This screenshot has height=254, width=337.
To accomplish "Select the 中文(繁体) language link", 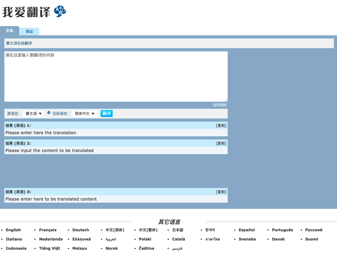I will tap(148, 230).
